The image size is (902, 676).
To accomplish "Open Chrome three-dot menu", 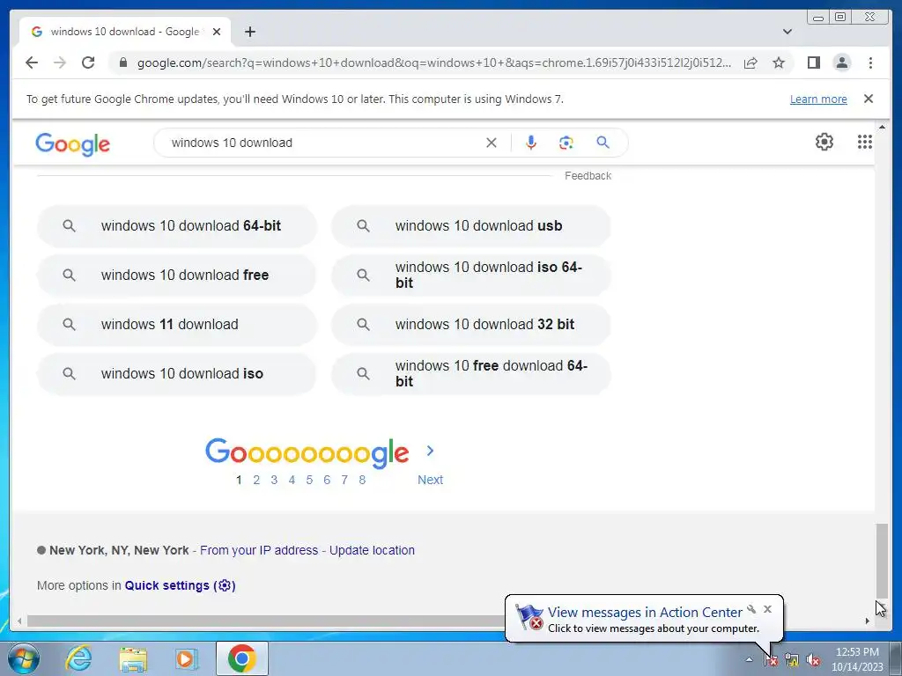I will [x=870, y=62].
